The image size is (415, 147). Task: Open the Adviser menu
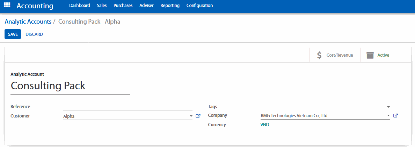click(x=146, y=6)
